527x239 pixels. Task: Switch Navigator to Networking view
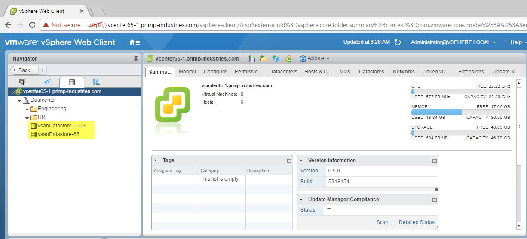pos(96,82)
